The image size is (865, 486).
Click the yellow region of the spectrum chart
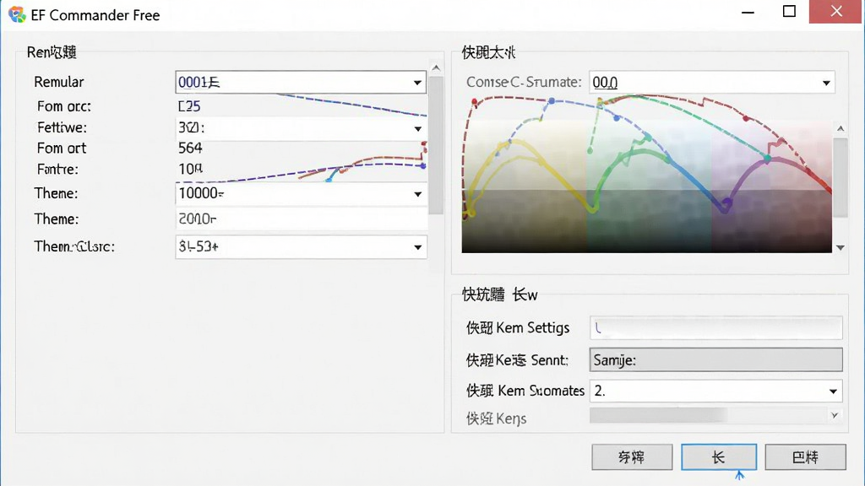(524, 187)
